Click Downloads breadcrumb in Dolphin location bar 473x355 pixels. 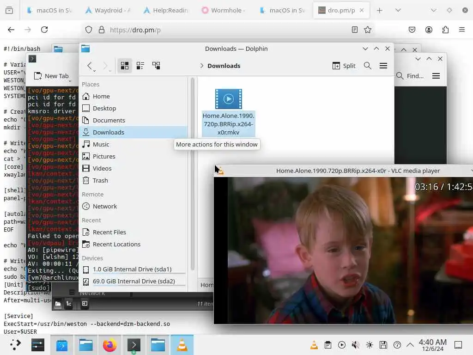(x=224, y=66)
